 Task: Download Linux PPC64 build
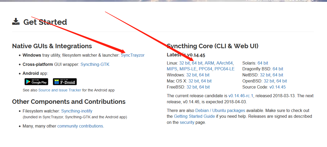click(x=206, y=69)
